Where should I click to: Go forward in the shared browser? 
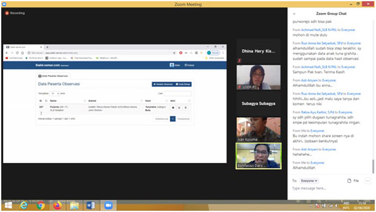point(12,53)
